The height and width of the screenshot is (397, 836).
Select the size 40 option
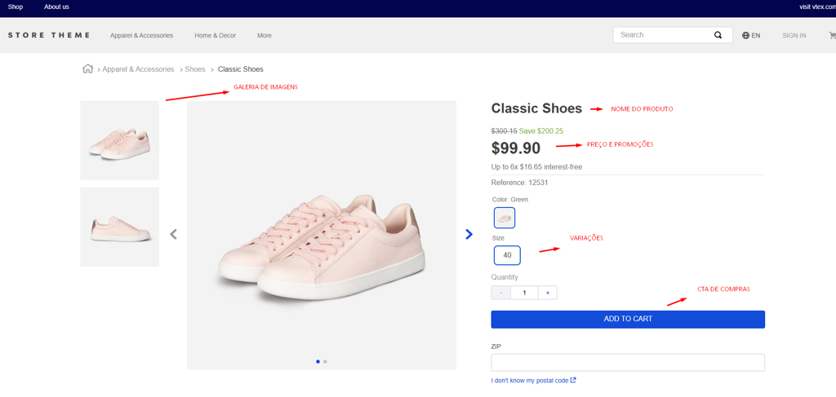coord(507,255)
